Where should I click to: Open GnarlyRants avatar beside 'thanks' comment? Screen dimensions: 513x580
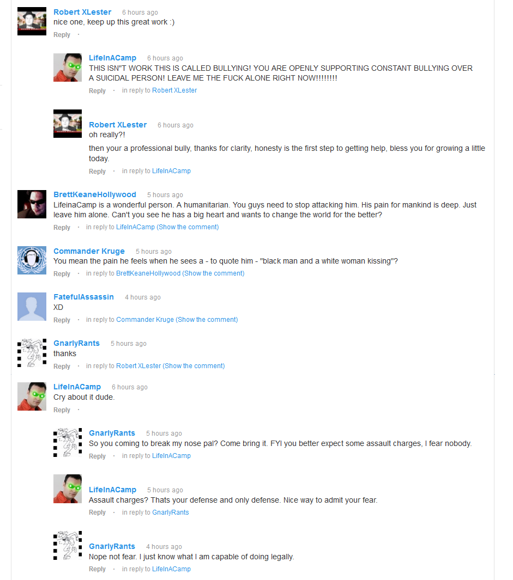point(32,353)
